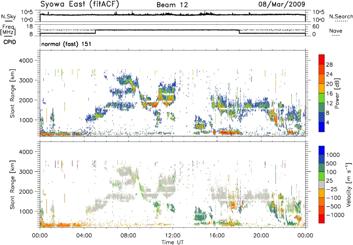This screenshot has width=353, height=245.
Task: Click "Slant Range [km]" label of power panel
Action: tap(12, 93)
